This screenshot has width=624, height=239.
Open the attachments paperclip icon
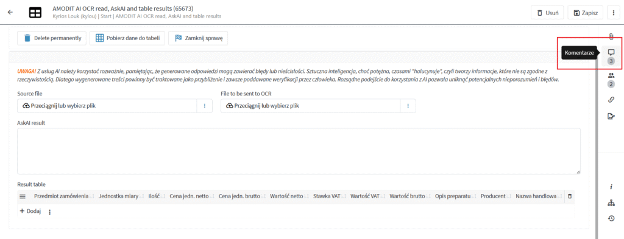(611, 37)
